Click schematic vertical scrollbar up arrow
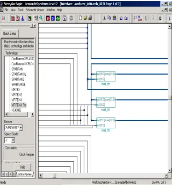The image size is (173, 188). coord(170,27)
